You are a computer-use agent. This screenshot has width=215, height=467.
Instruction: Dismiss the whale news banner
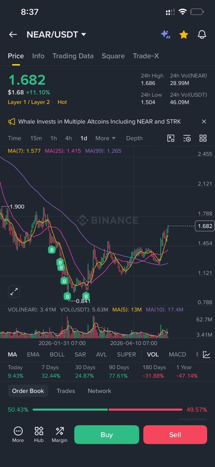204,121
